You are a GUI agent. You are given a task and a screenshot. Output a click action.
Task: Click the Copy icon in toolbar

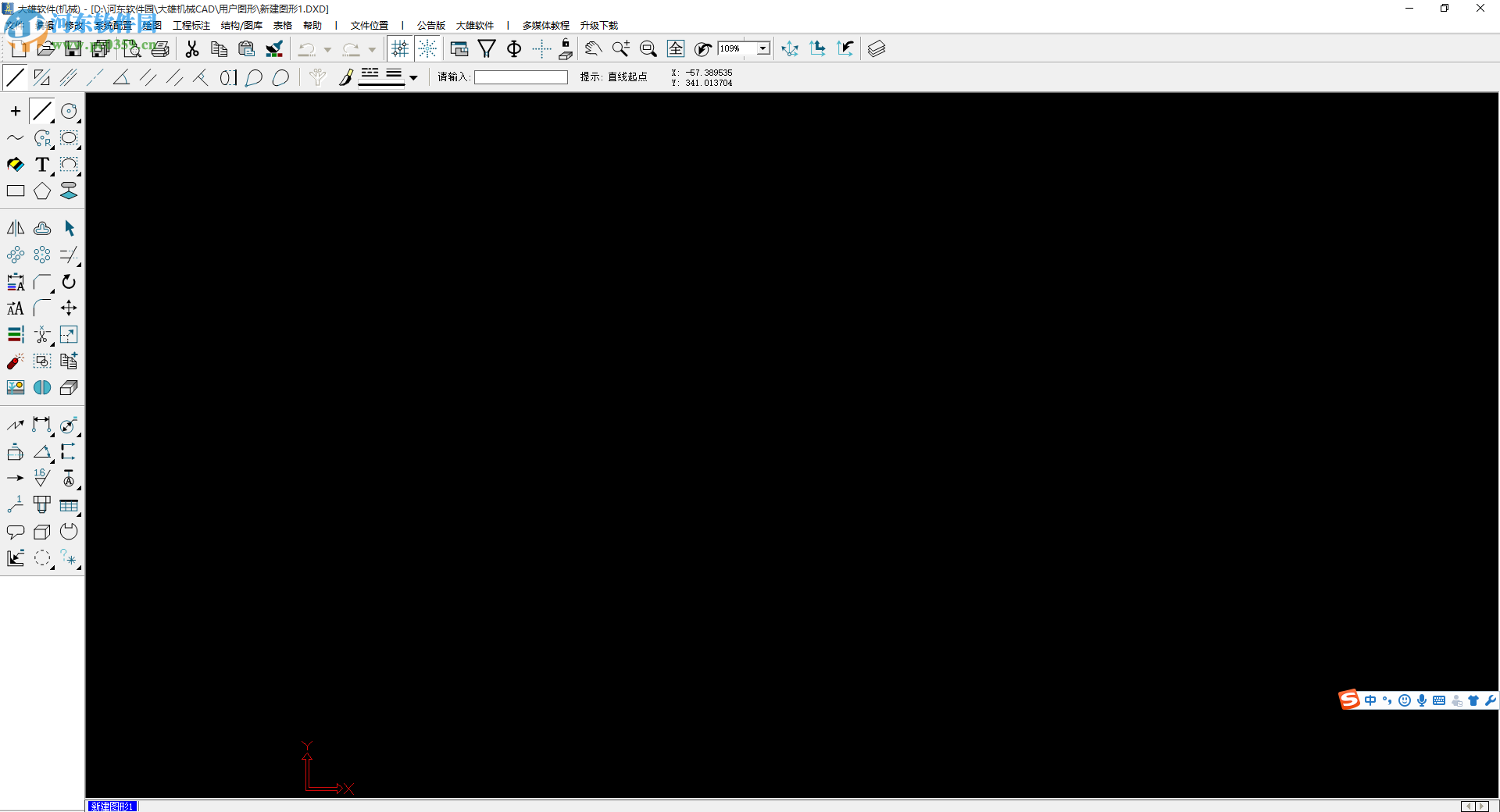[x=220, y=48]
